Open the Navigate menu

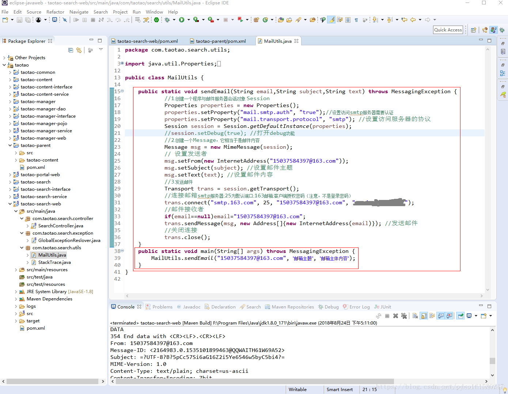point(79,12)
